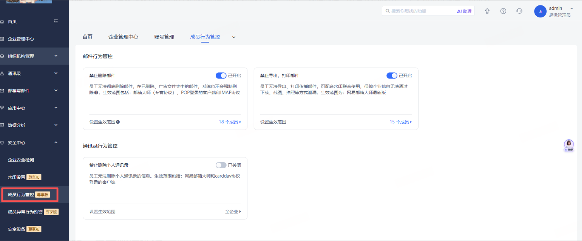Viewport: 582px width, 241px height.
Task: Click the 15 个成员 link
Action: pos(401,122)
